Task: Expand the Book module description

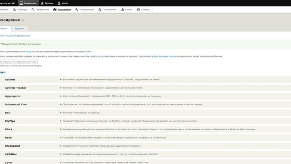Action: coord(113,138)
